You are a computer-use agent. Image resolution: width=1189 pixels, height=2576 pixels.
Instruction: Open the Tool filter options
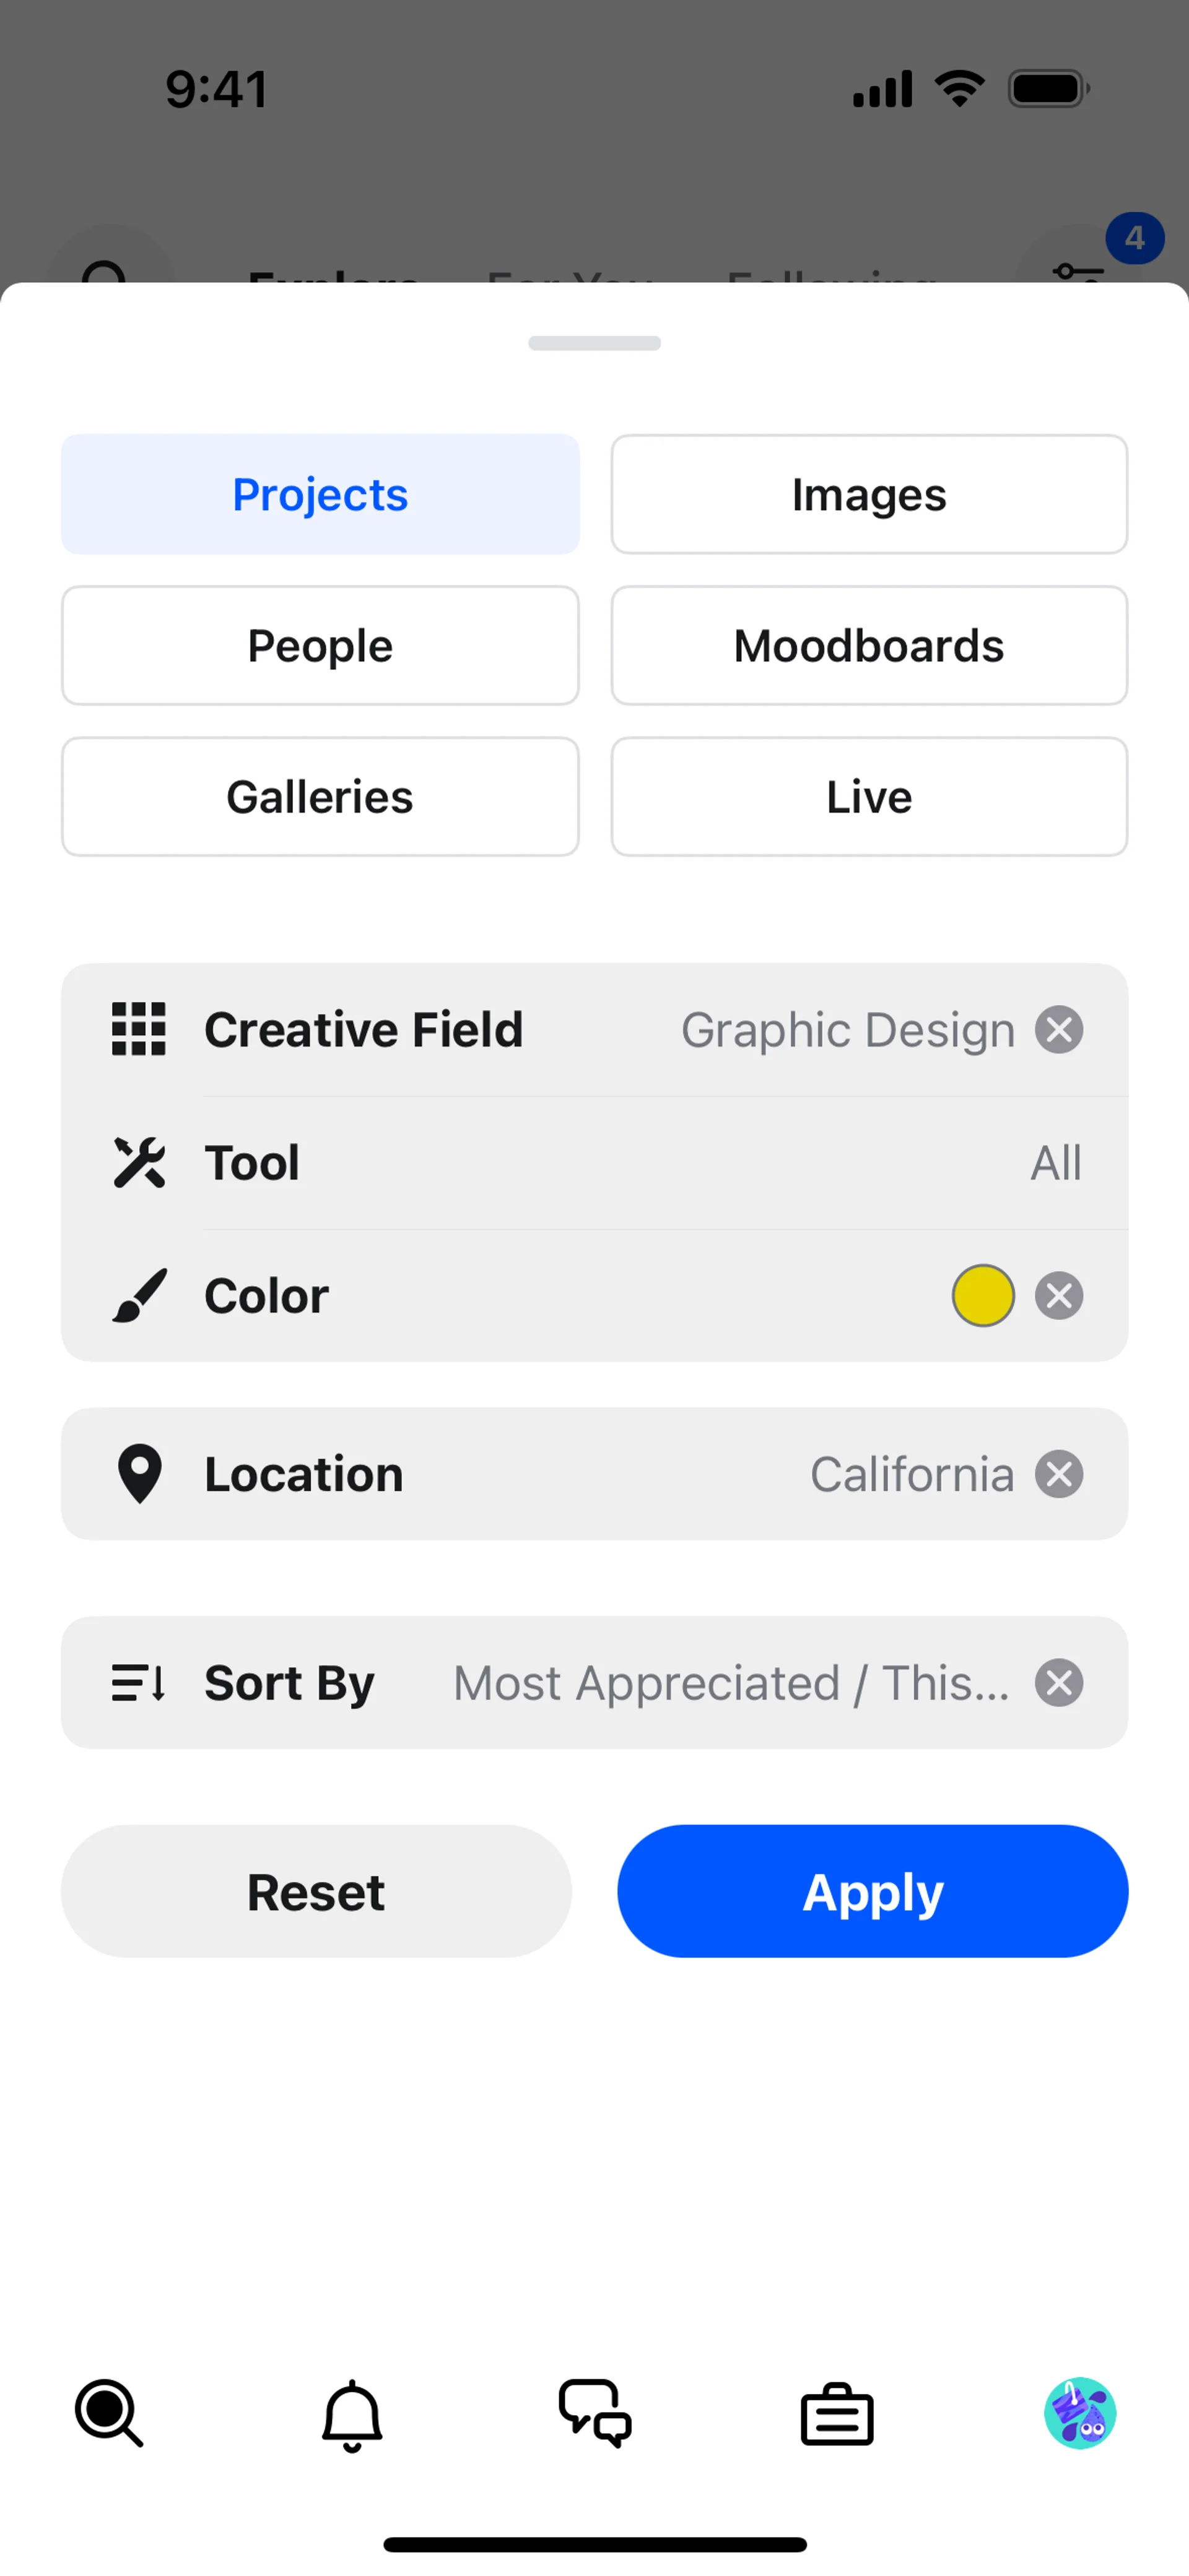point(594,1163)
